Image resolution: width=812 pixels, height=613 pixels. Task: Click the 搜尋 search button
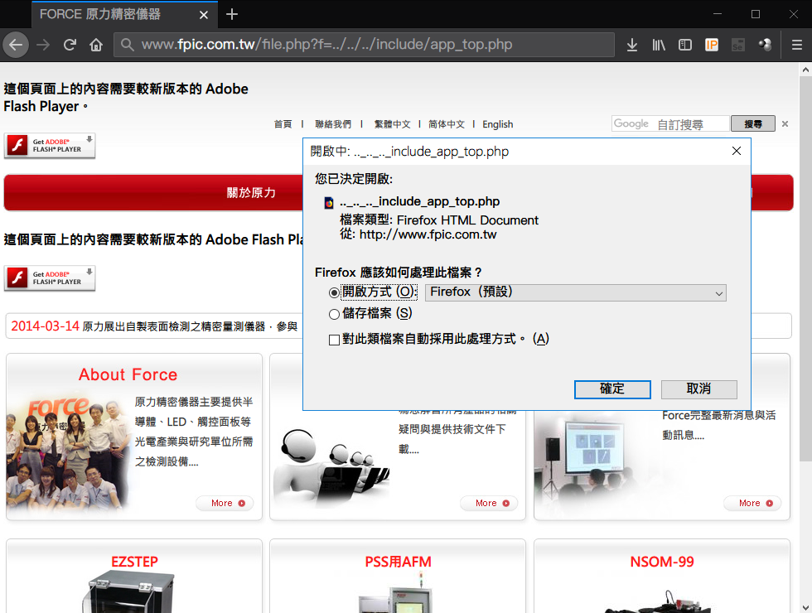753,123
